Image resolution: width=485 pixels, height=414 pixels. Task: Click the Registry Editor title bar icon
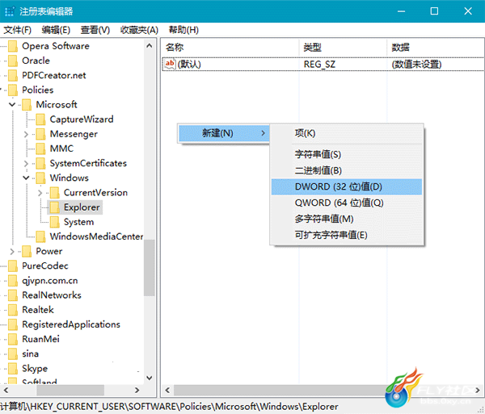pos(9,11)
